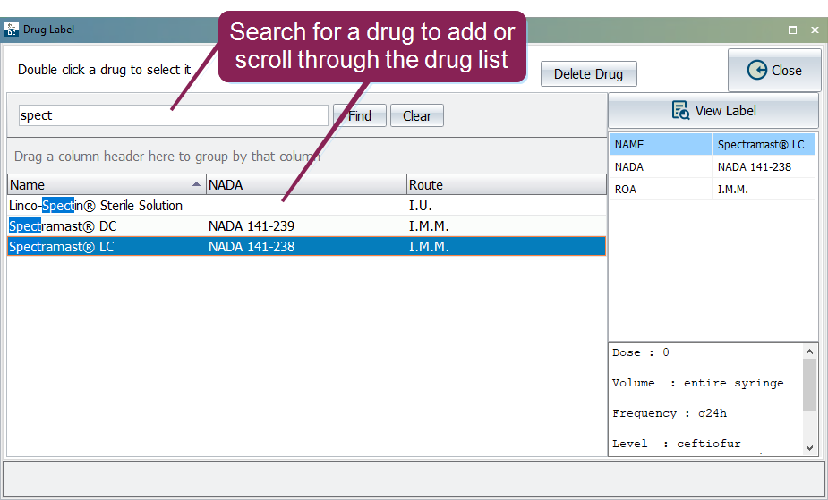Open the View Label button
The image size is (828, 500).
(x=713, y=111)
